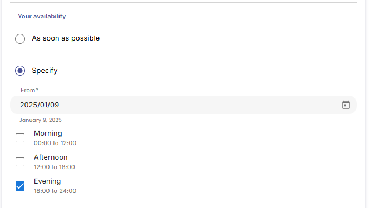Click the Specify label text
The image size is (370, 208).
click(x=45, y=70)
